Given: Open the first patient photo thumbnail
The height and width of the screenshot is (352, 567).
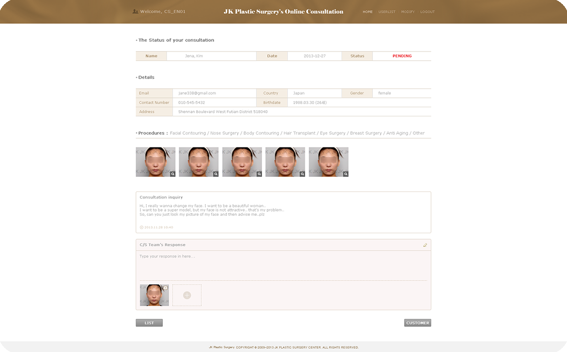Looking at the screenshot, I should 155,162.
